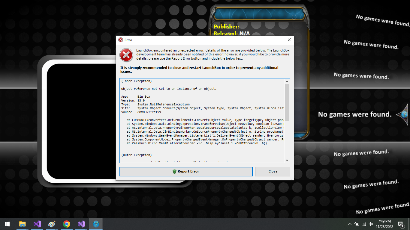Click the large red error icon in the dialog
410x230 pixels.
tap(126, 55)
